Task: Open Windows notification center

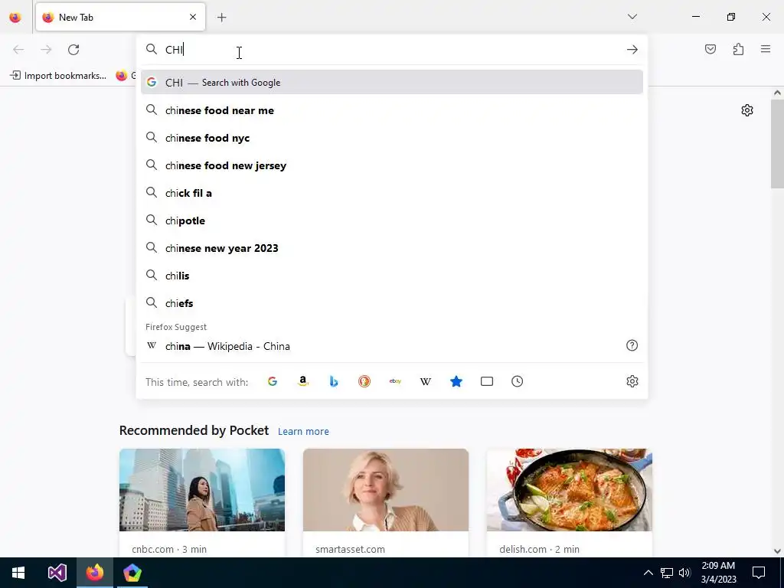Action: (759, 573)
